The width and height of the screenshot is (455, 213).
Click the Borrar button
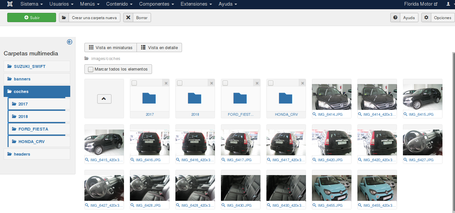click(x=137, y=17)
